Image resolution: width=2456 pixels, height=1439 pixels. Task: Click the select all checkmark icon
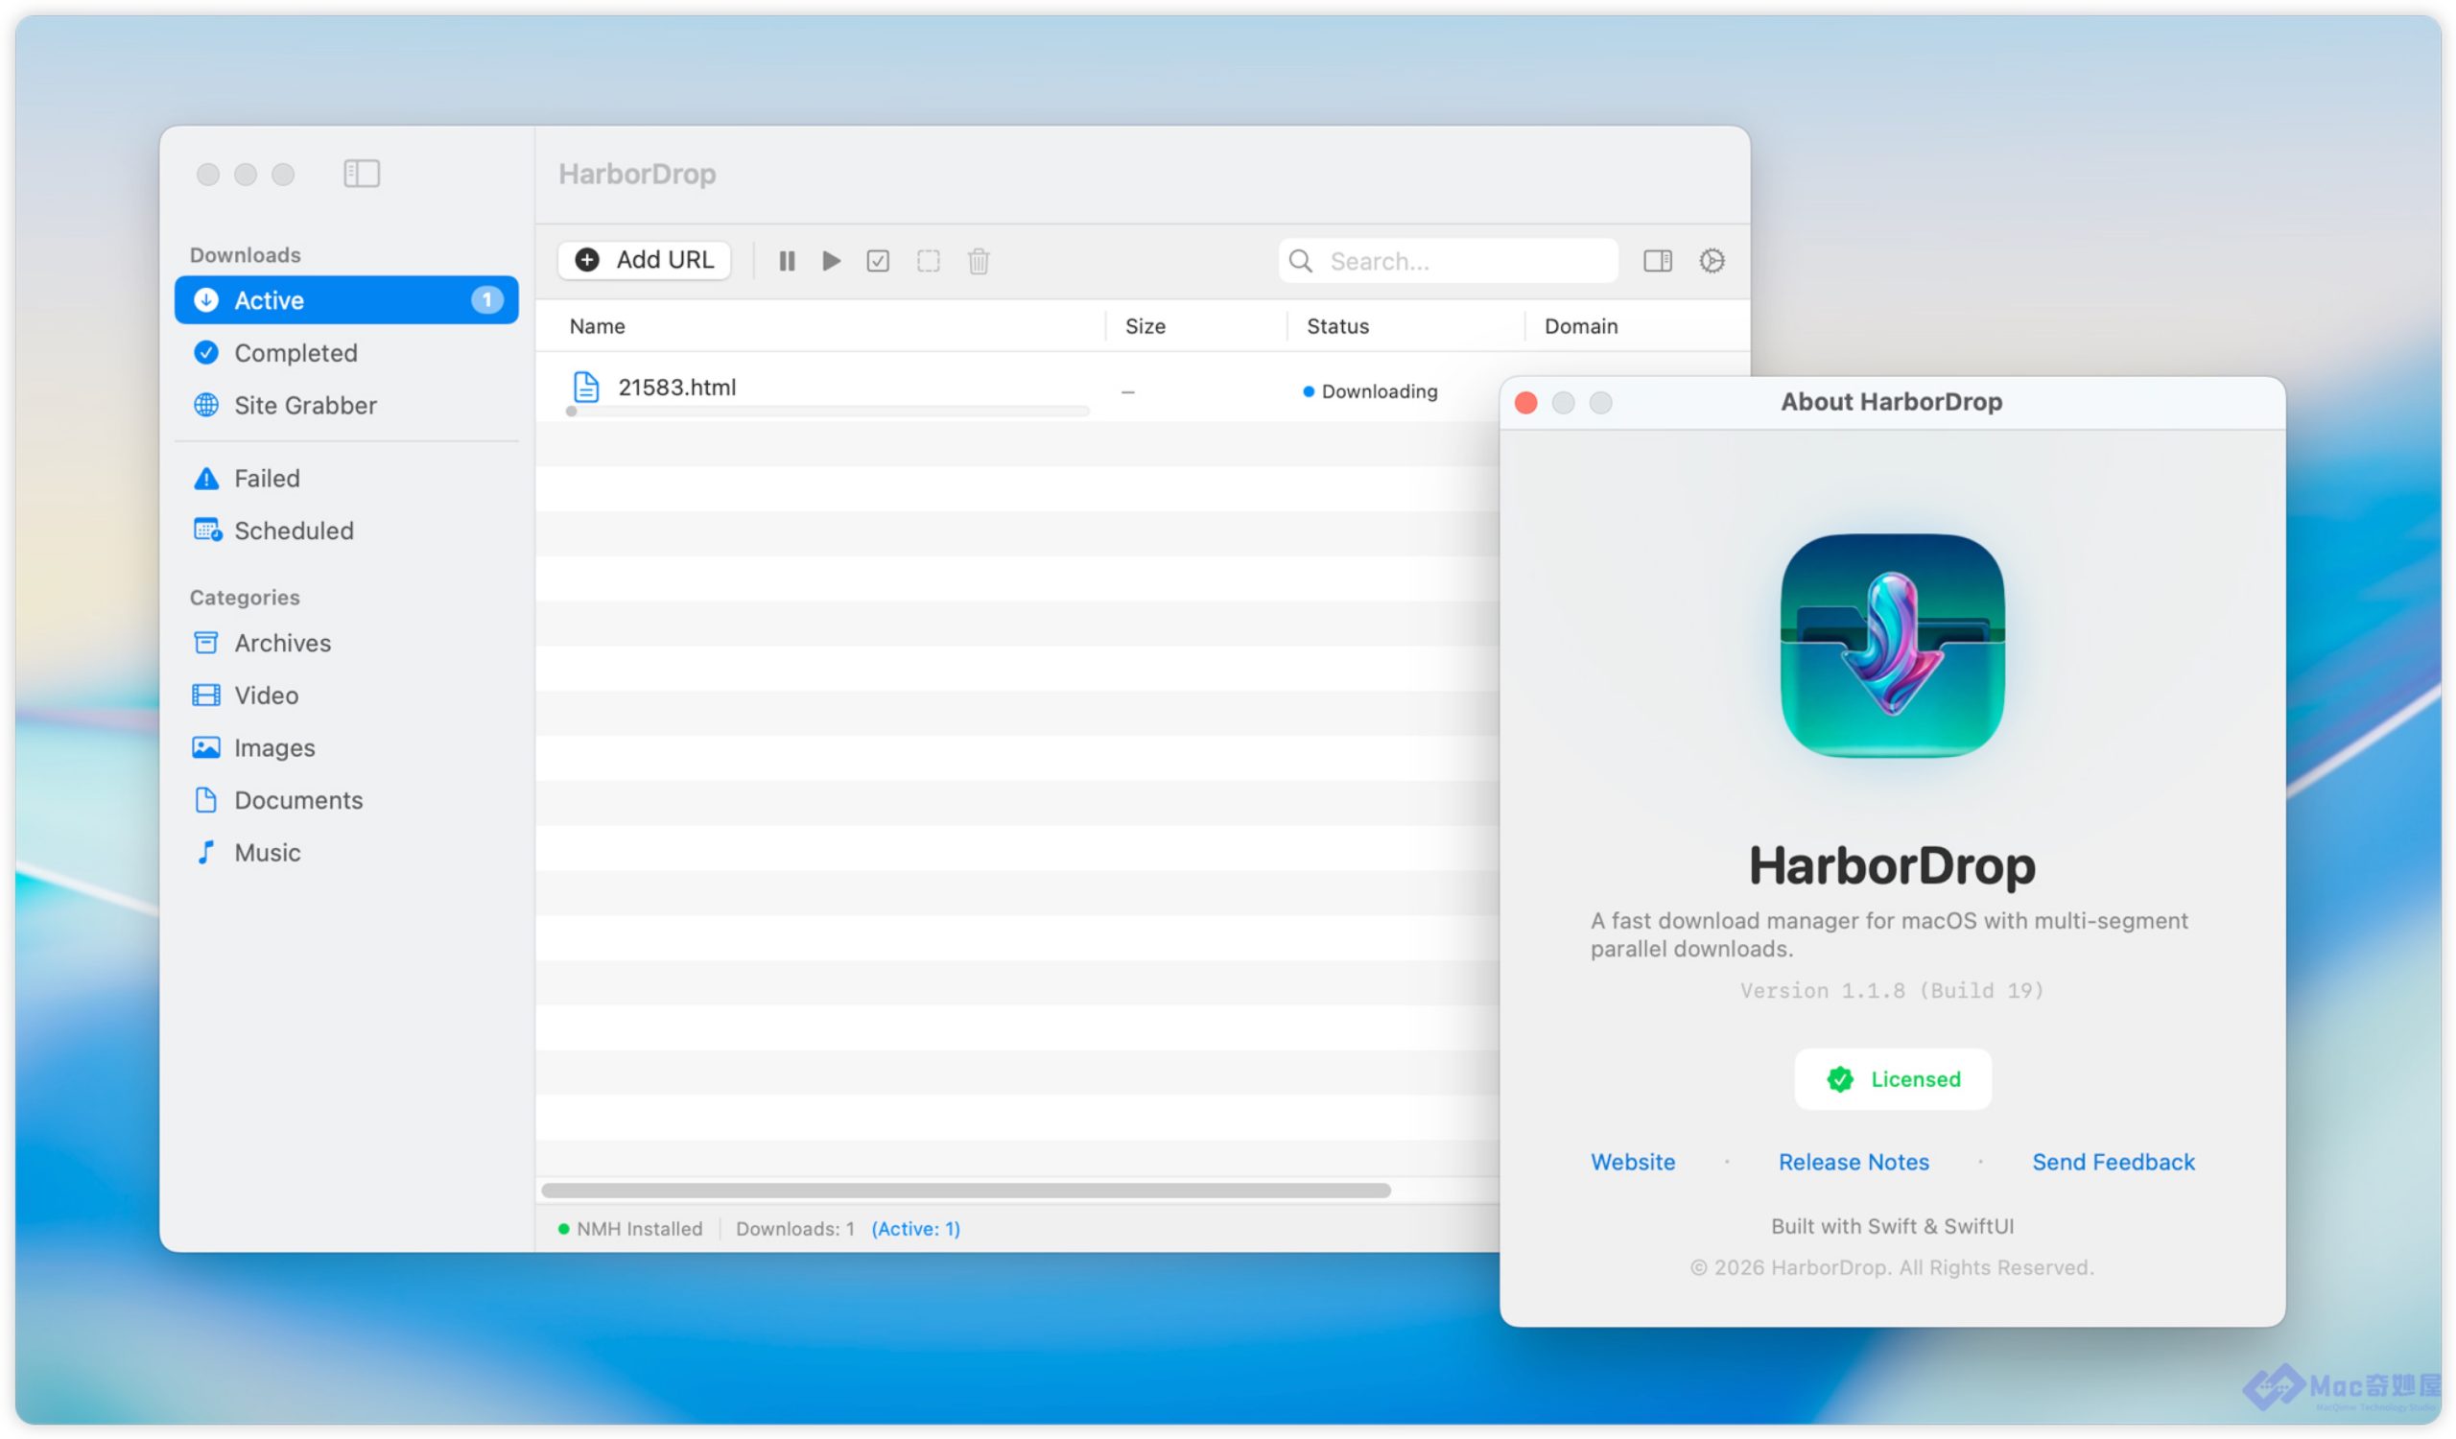click(878, 261)
